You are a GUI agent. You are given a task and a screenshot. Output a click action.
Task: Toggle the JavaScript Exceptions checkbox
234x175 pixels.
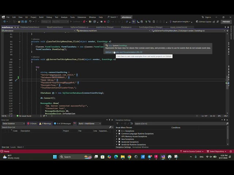(119, 142)
